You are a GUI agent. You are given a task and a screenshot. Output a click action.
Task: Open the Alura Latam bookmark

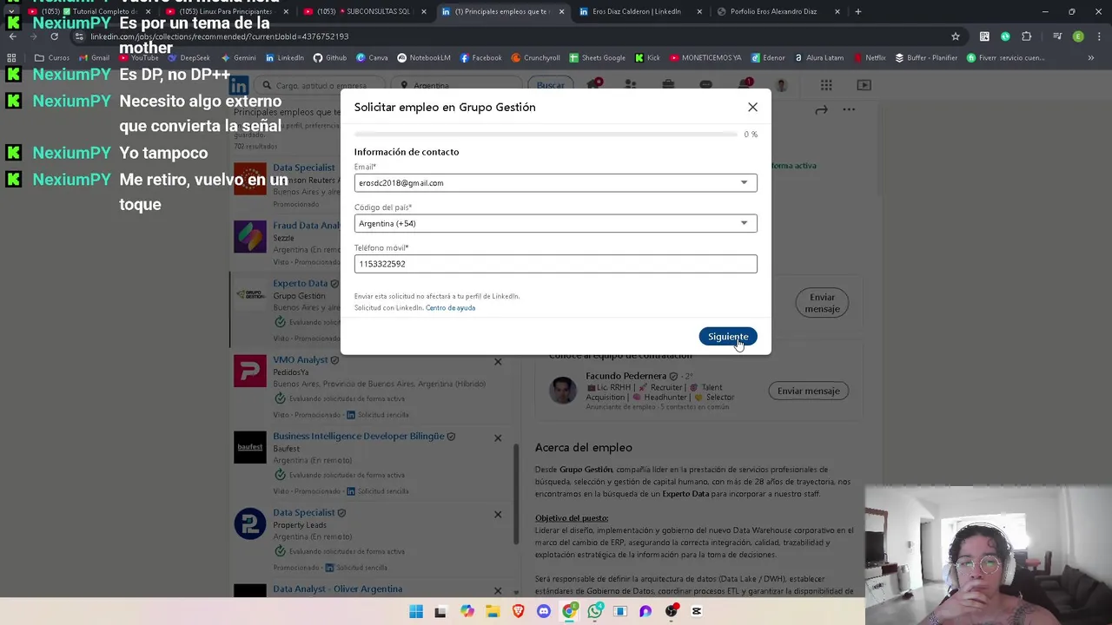point(818,58)
